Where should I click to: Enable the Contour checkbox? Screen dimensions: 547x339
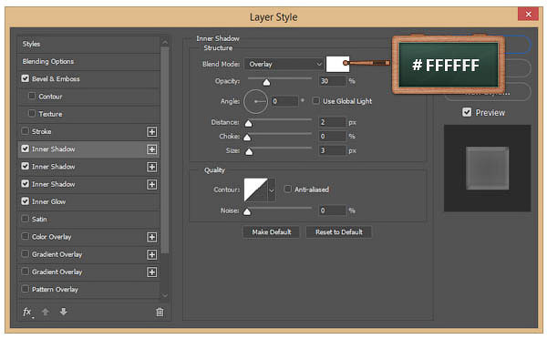(x=32, y=96)
